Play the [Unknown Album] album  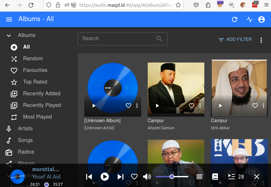coord(94,106)
